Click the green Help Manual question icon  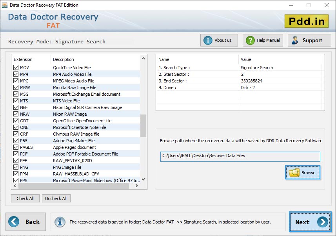(250, 40)
